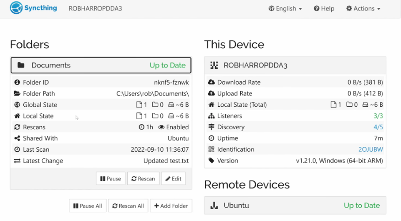Click the Local State home icon in Folders
Viewport: 401px width, 221px height.
pos(17,116)
